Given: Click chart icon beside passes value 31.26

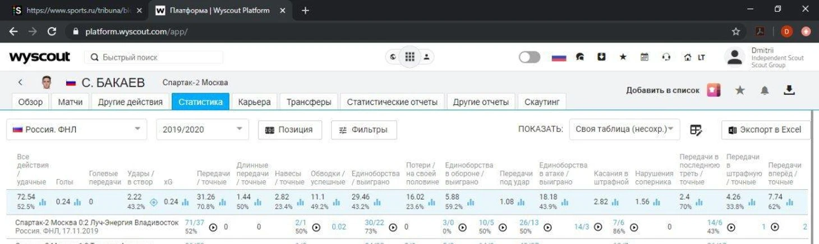Looking at the screenshot, I should pos(223,202).
